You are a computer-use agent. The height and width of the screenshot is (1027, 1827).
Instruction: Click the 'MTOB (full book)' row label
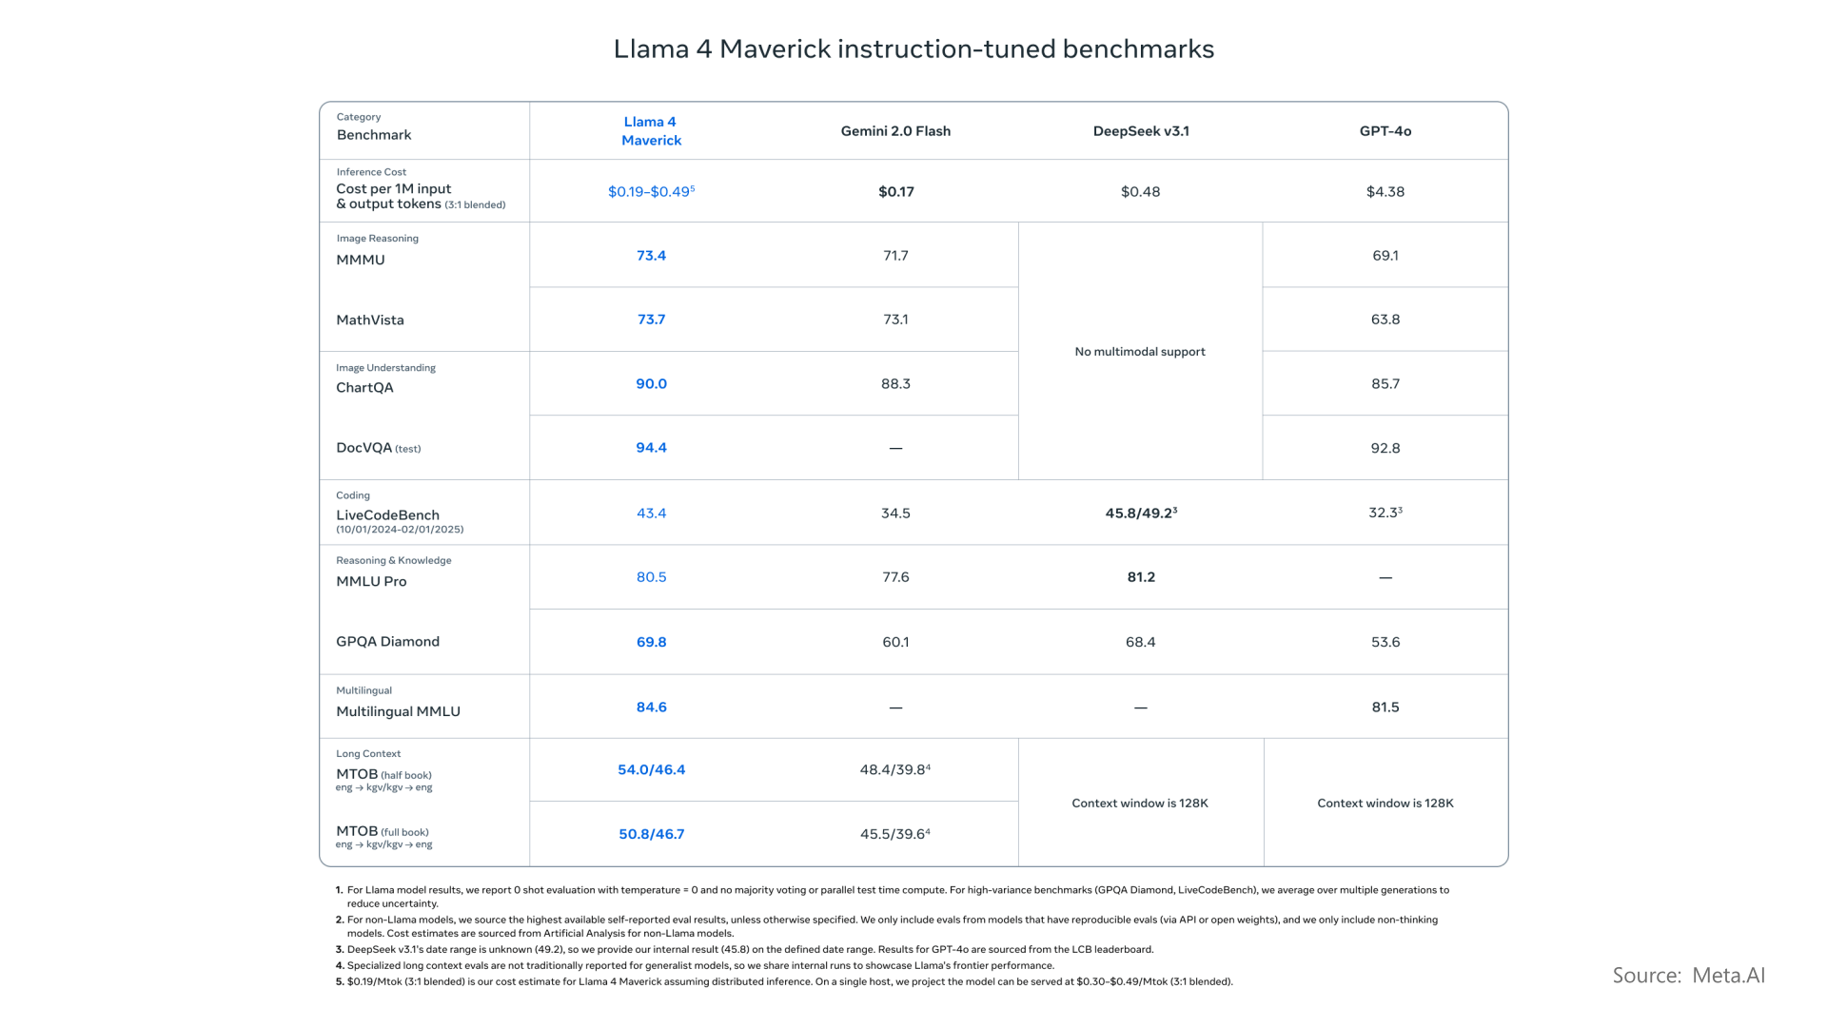click(382, 832)
